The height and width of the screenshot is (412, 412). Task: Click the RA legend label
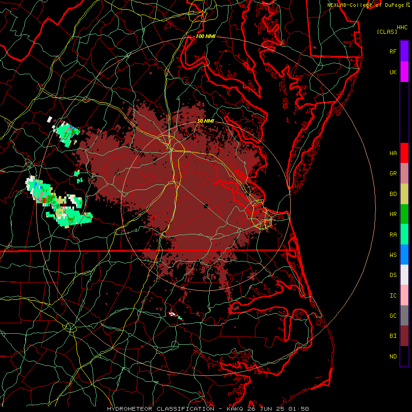click(x=393, y=235)
